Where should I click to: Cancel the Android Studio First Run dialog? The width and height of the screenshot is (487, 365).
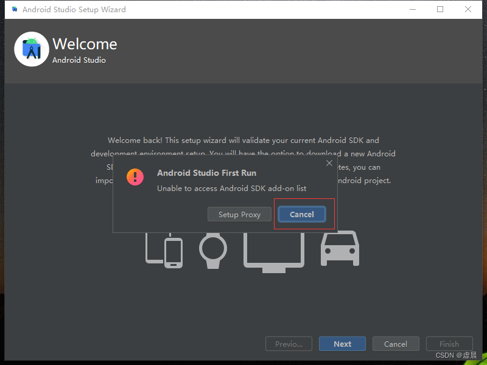pos(302,214)
